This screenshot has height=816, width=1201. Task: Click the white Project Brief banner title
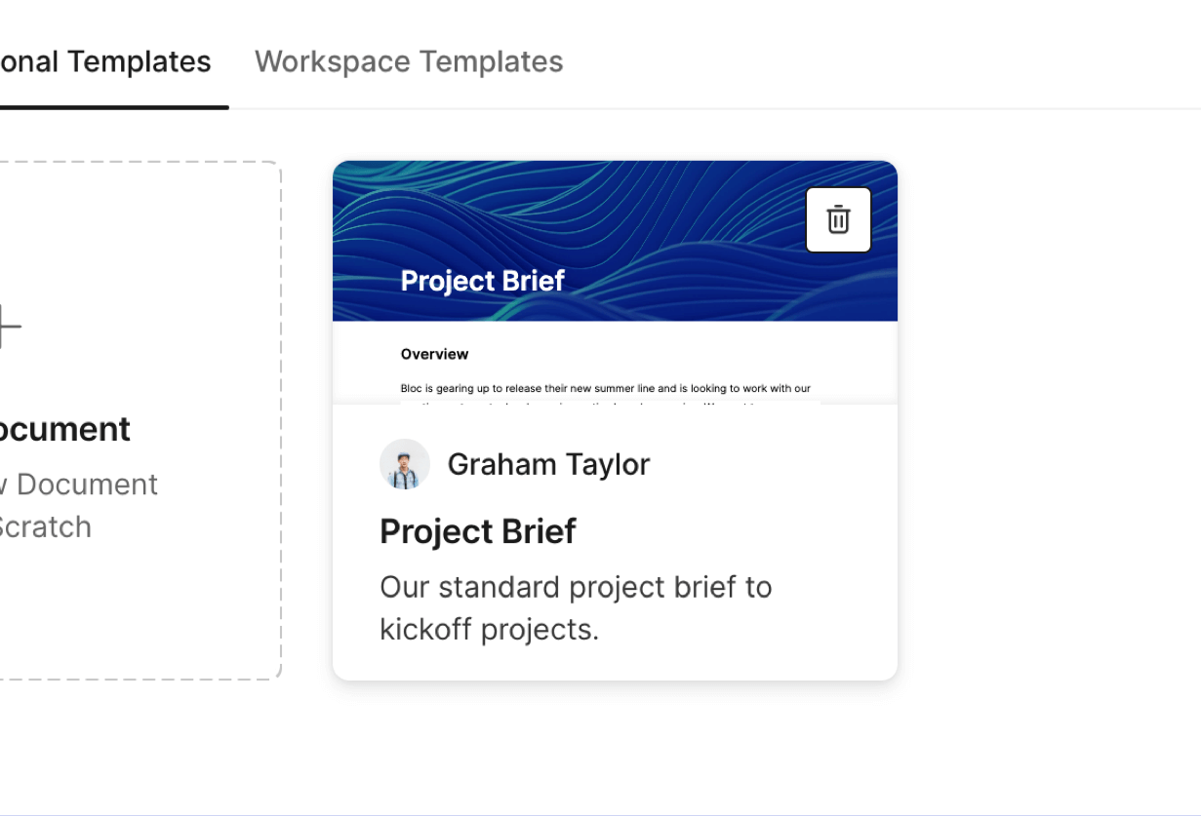pos(482,281)
